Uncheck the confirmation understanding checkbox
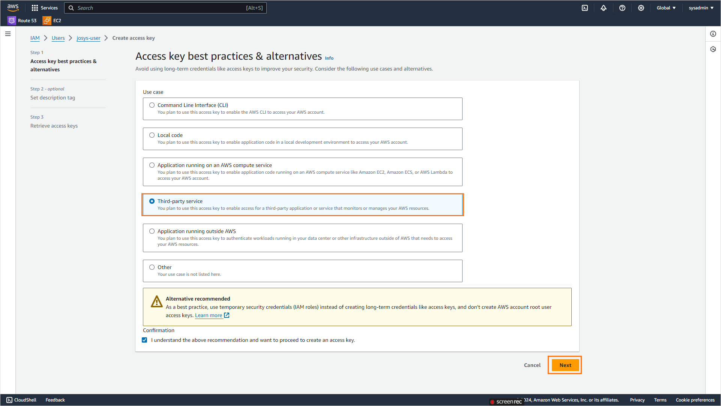The image size is (721, 406). point(144,340)
